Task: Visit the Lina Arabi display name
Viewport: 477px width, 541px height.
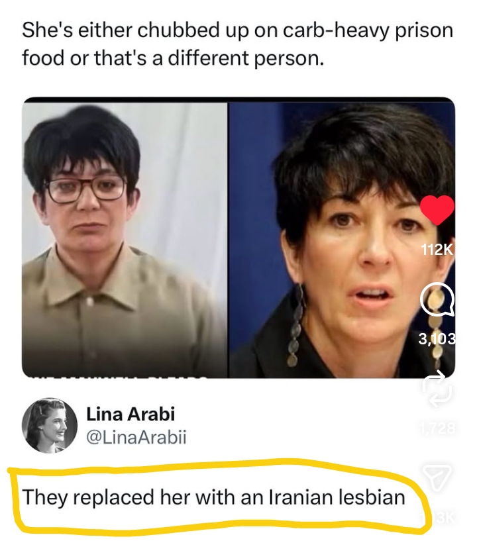Action: (131, 414)
